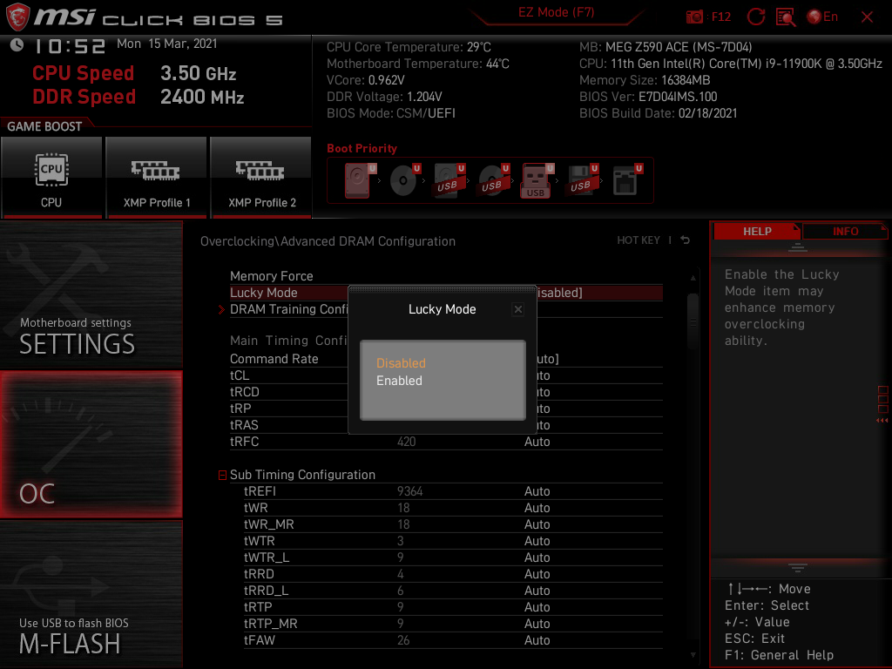Select the USB hard disk boot device icon
This screenshot has width=892, height=669.
[449, 181]
